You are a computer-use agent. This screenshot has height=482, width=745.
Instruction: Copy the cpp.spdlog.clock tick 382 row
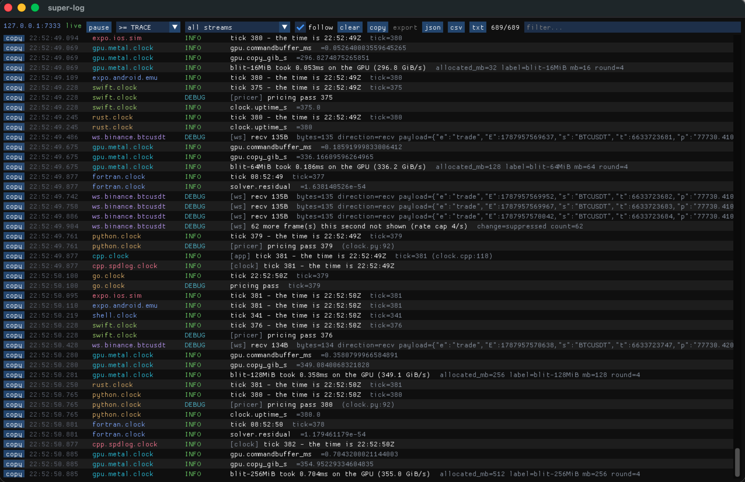[14, 444]
